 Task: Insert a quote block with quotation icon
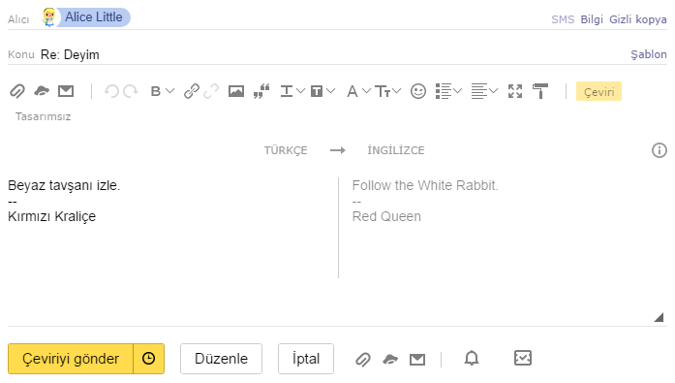pos(261,91)
